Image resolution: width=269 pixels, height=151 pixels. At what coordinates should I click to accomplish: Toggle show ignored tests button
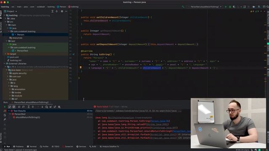pyautogui.click(x=14, y=107)
